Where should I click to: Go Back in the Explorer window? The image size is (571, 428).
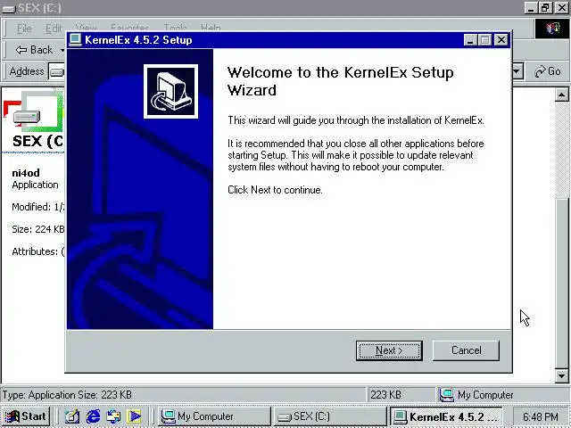pyautogui.click(x=34, y=50)
